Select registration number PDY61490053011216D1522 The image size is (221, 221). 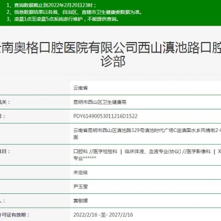point(105,116)
